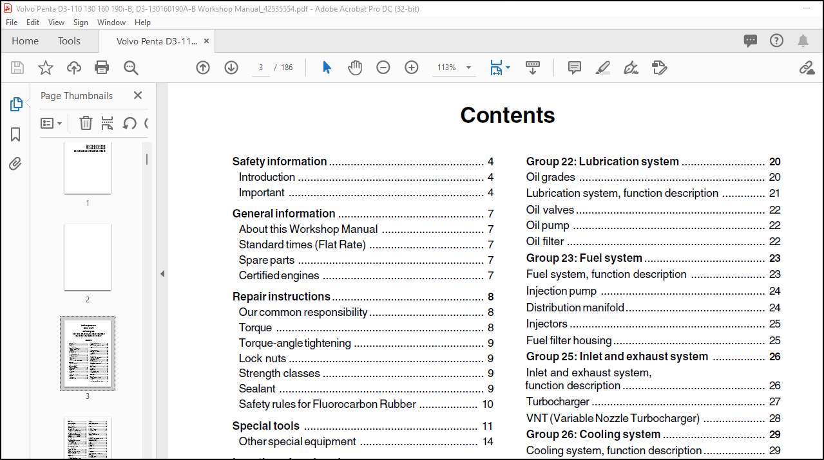The image size is (824, 460).
Task: Add bookmark star icon in toolbar
Action: [x=46, y=68]
